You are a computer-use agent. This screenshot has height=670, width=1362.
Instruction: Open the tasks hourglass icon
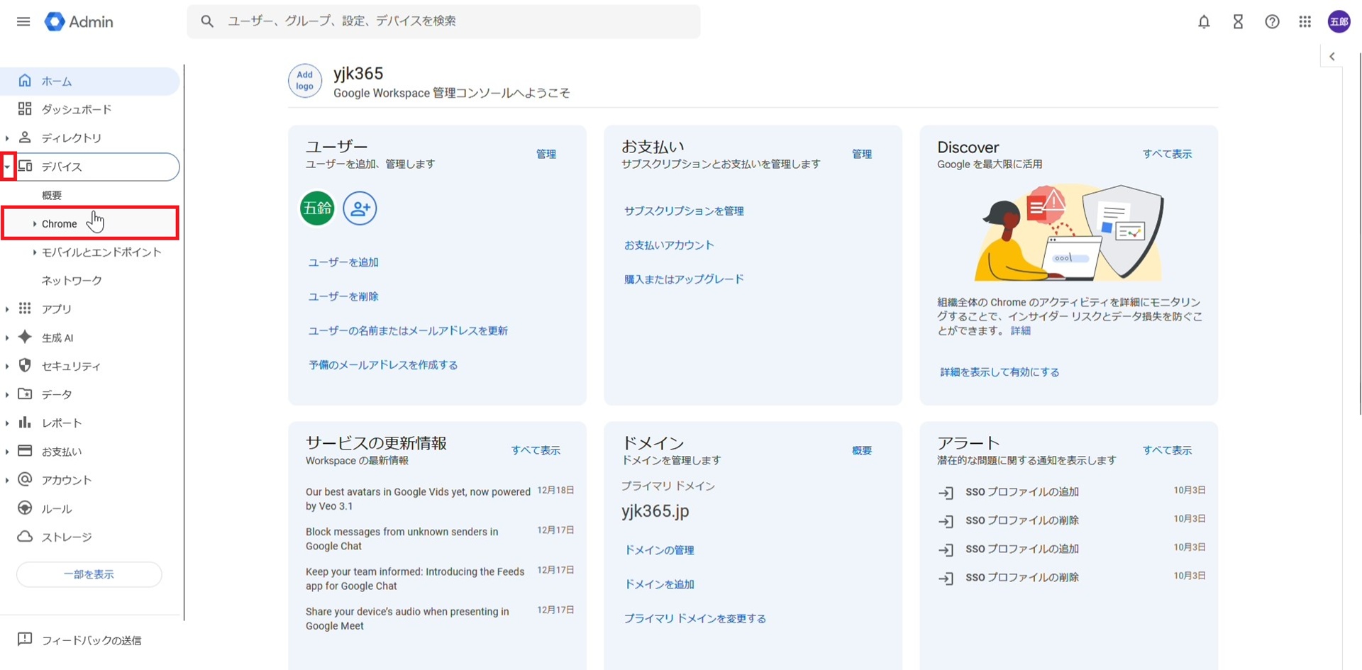[x=1238, y=22]
